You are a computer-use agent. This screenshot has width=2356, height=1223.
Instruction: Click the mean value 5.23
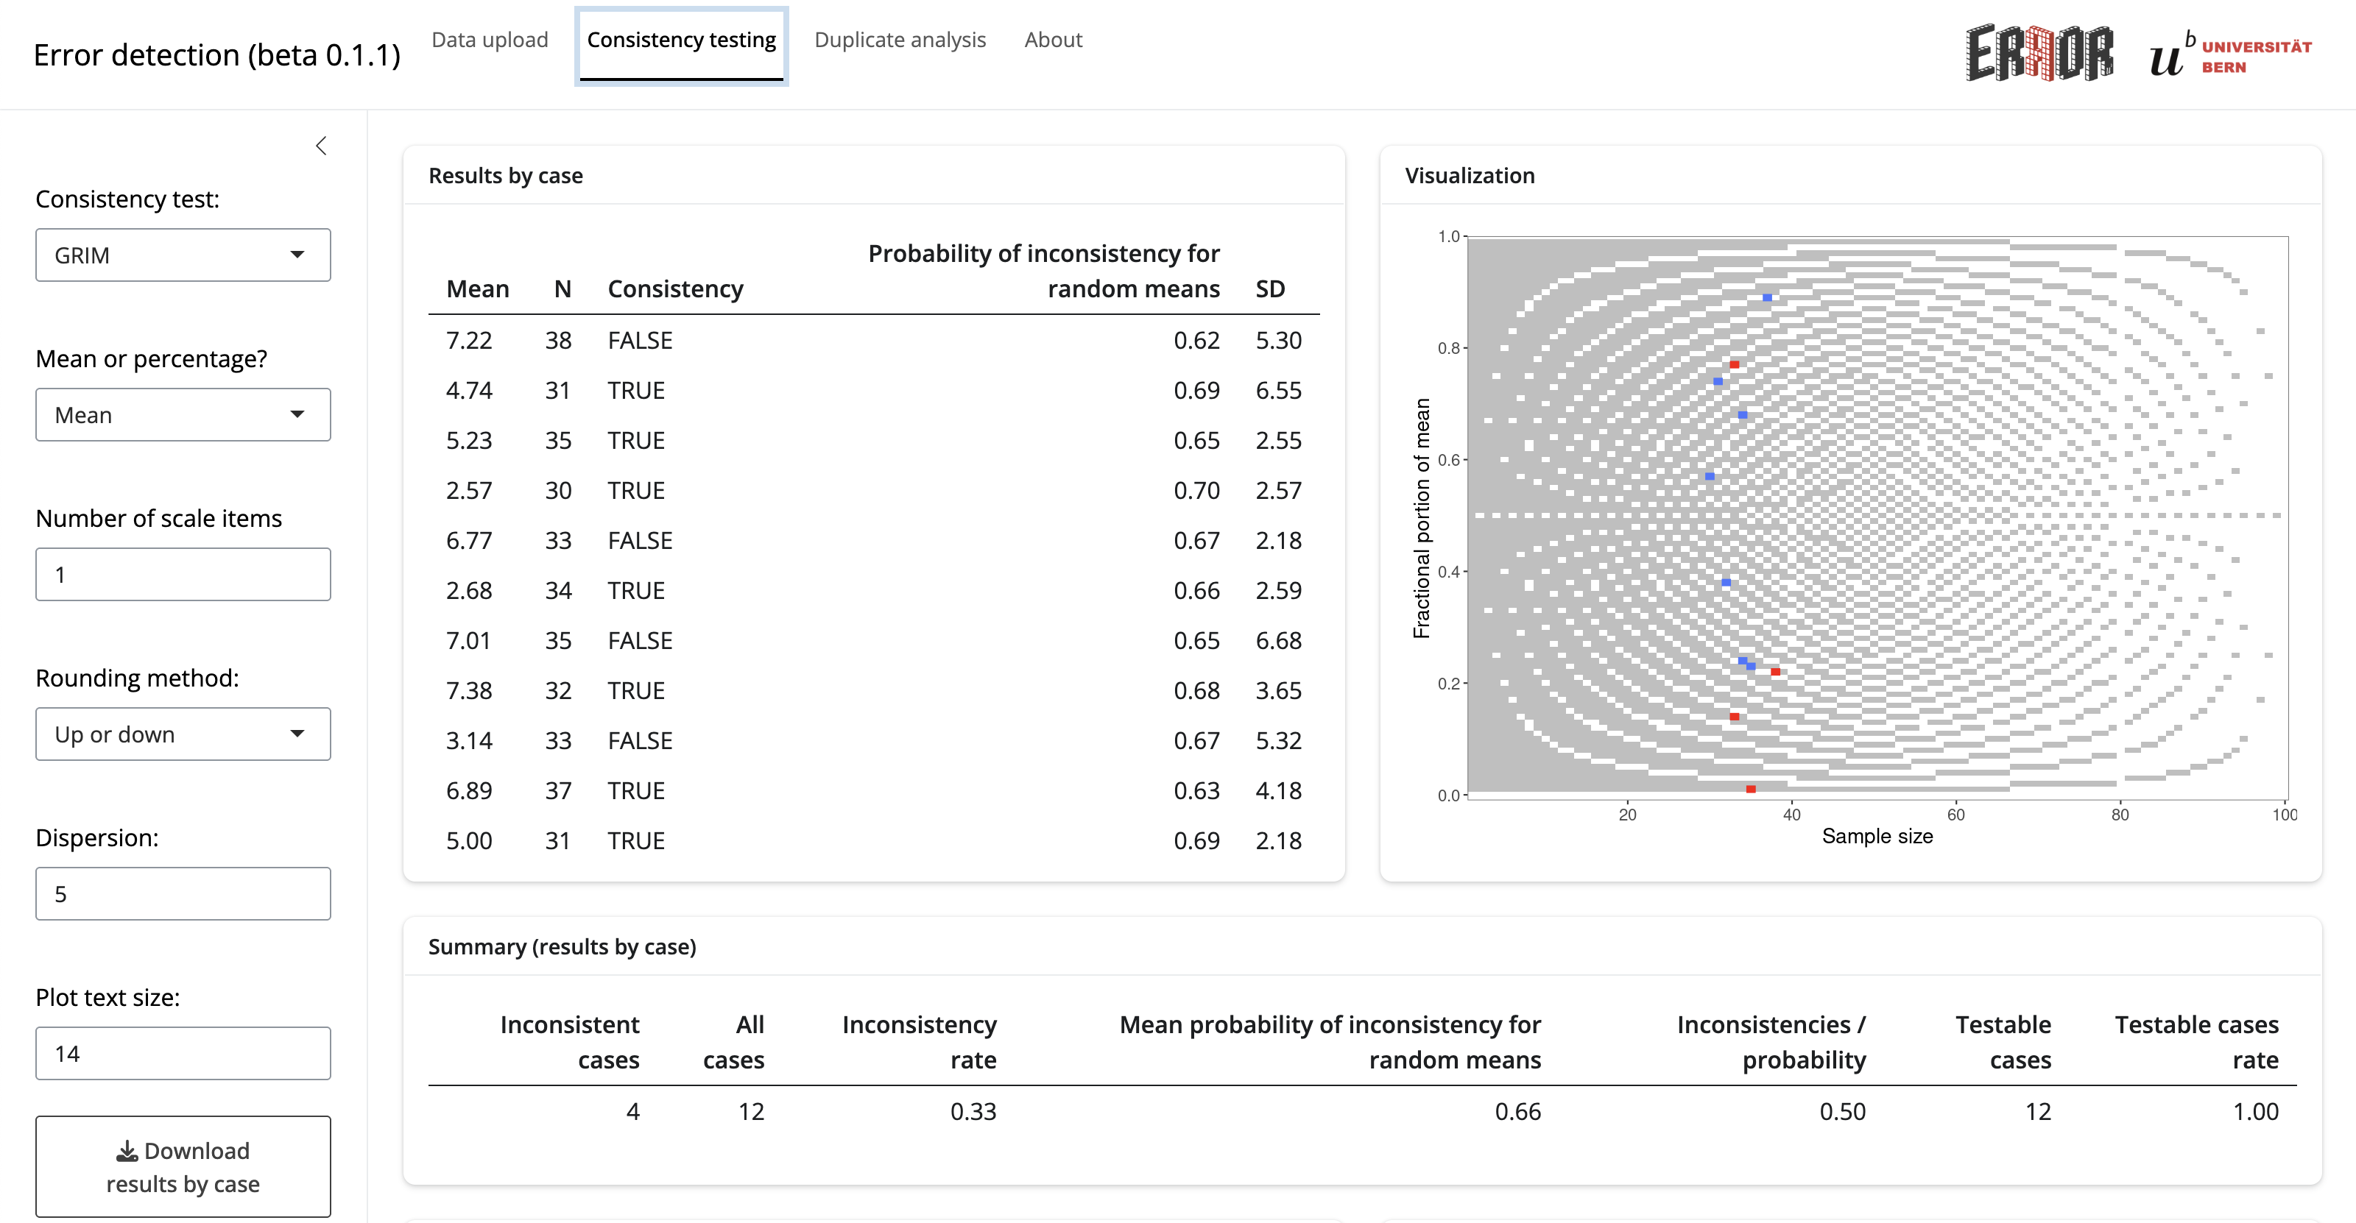(468, 441)
